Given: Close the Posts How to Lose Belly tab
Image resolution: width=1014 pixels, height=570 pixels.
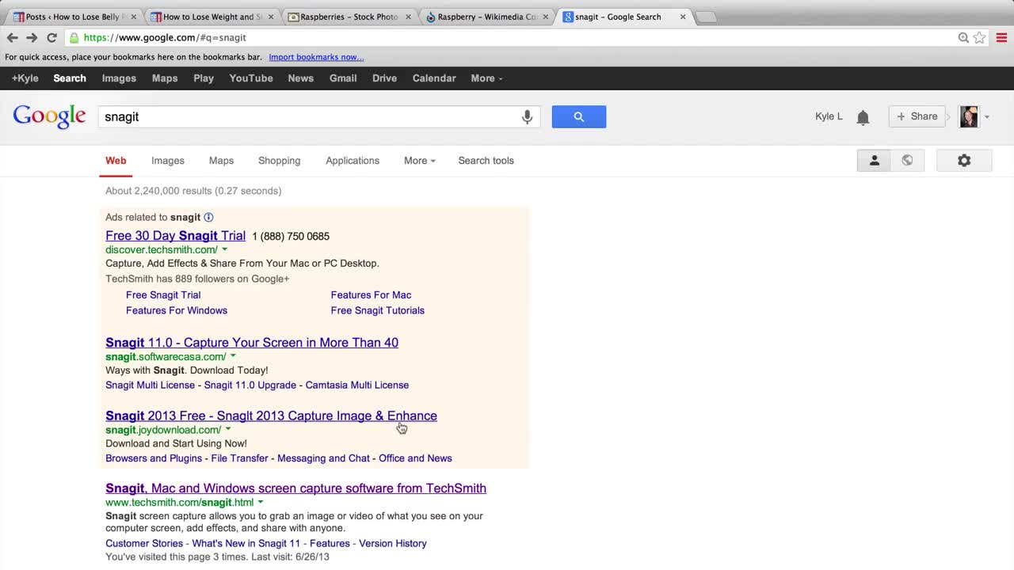Looking at the screenshot, I should pos(133,17).
